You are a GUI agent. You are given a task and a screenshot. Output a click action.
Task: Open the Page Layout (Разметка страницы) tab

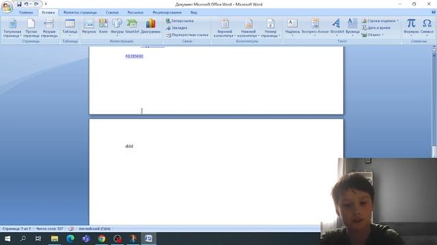[x=80, y=12]
